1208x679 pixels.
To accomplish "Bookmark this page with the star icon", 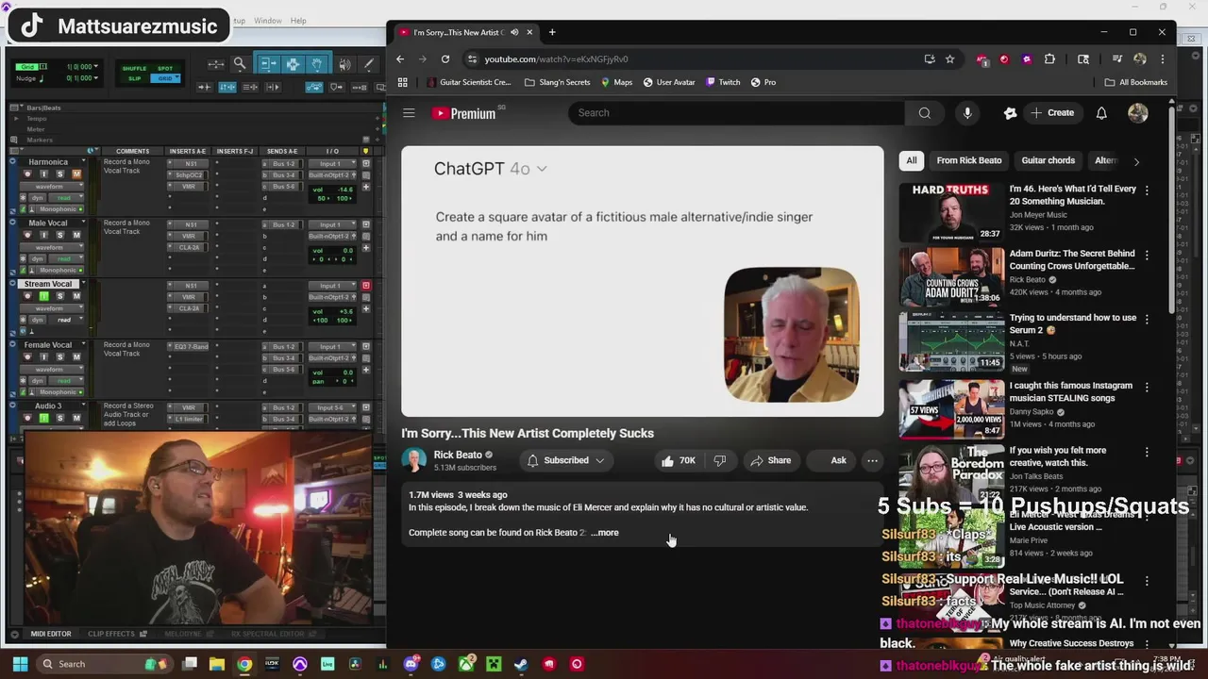I will (950, 58).
